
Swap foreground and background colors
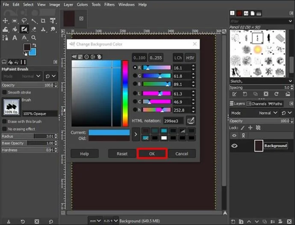coord(34,45)
